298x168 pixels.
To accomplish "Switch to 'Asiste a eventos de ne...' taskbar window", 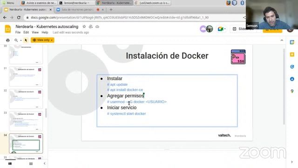I will (x=39, y=3).
